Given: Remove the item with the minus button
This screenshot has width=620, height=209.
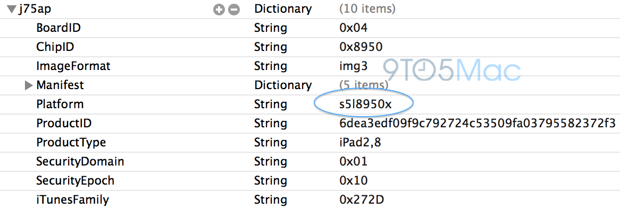Looking at the screenshot, I should (234, 10).
